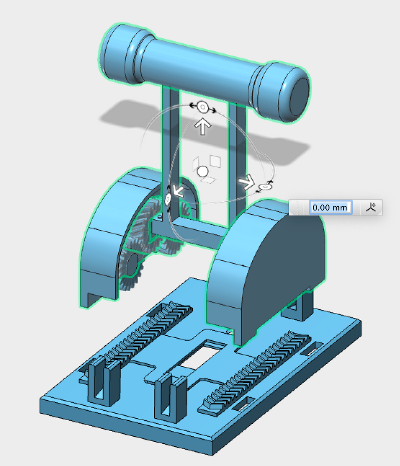Image resolution: width=400 pixels, height=466 pixels.
Task: Select the bottom plane square of gizmo
Action: pyautogui.click(x=208, y=179)
